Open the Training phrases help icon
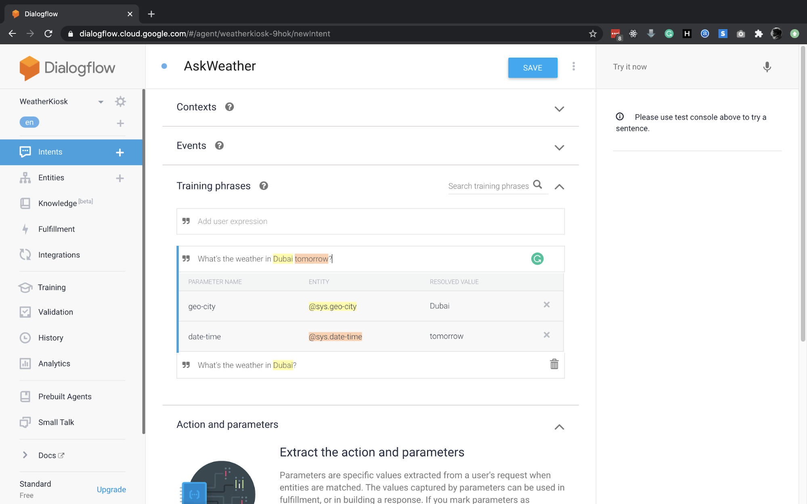 [264, 186]
